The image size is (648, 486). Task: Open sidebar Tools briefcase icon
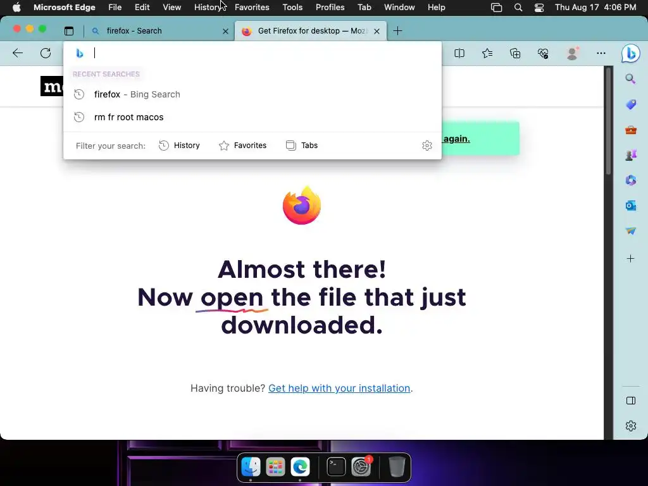(x=631, y=130)
